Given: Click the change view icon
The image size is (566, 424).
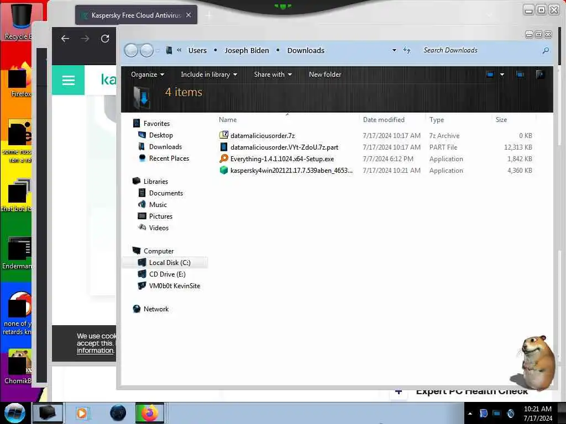Looking at the screenshot, I should [490, 75].
